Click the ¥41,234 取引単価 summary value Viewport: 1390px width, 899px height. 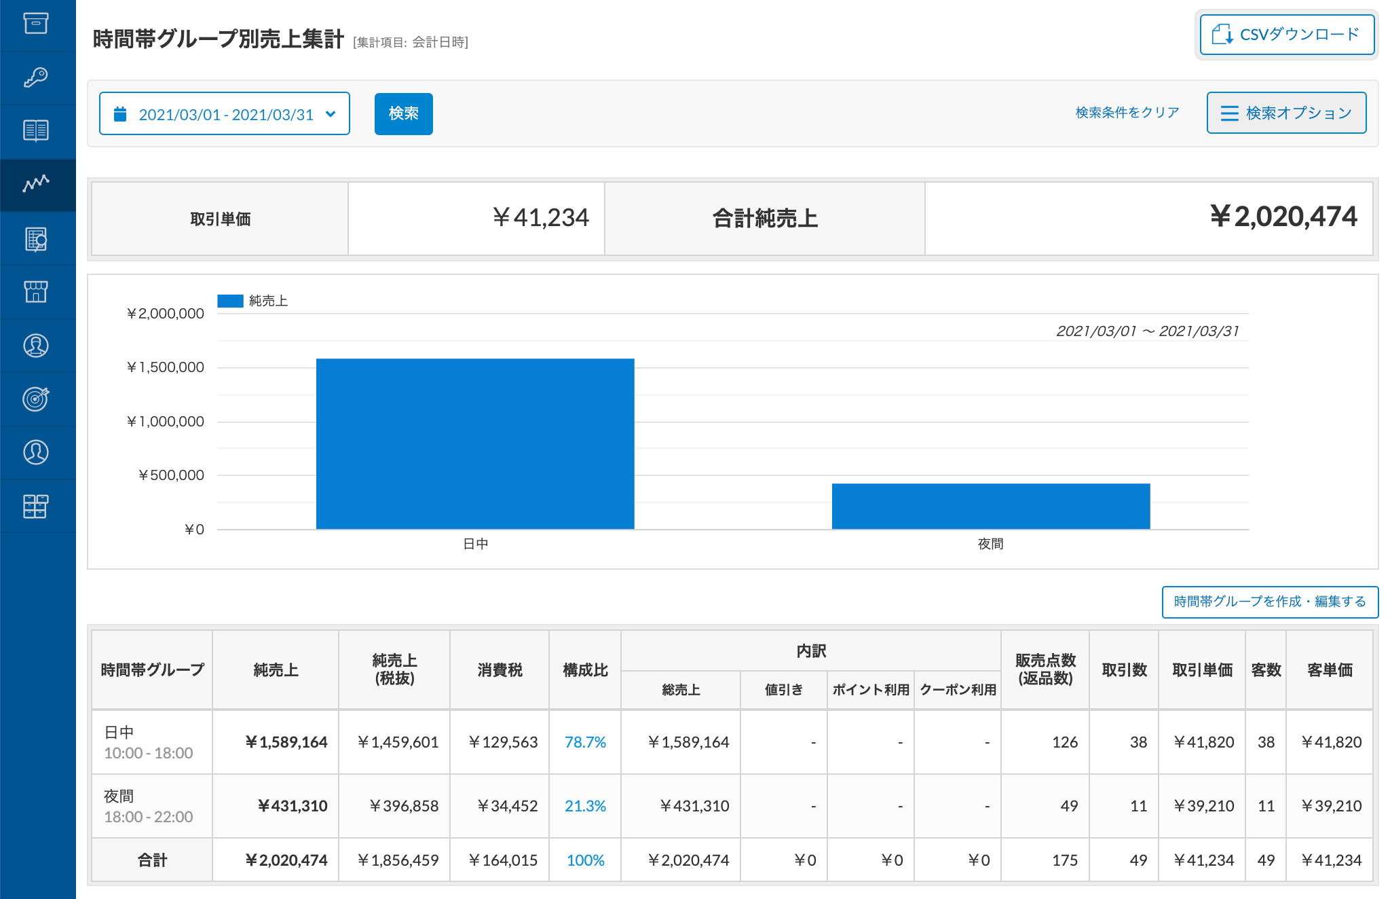tap(540, 217)
